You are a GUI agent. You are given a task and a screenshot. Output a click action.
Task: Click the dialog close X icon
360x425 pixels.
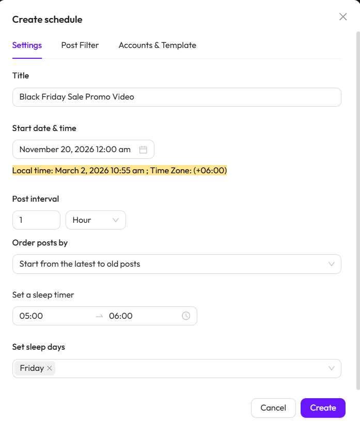(343, 17)
